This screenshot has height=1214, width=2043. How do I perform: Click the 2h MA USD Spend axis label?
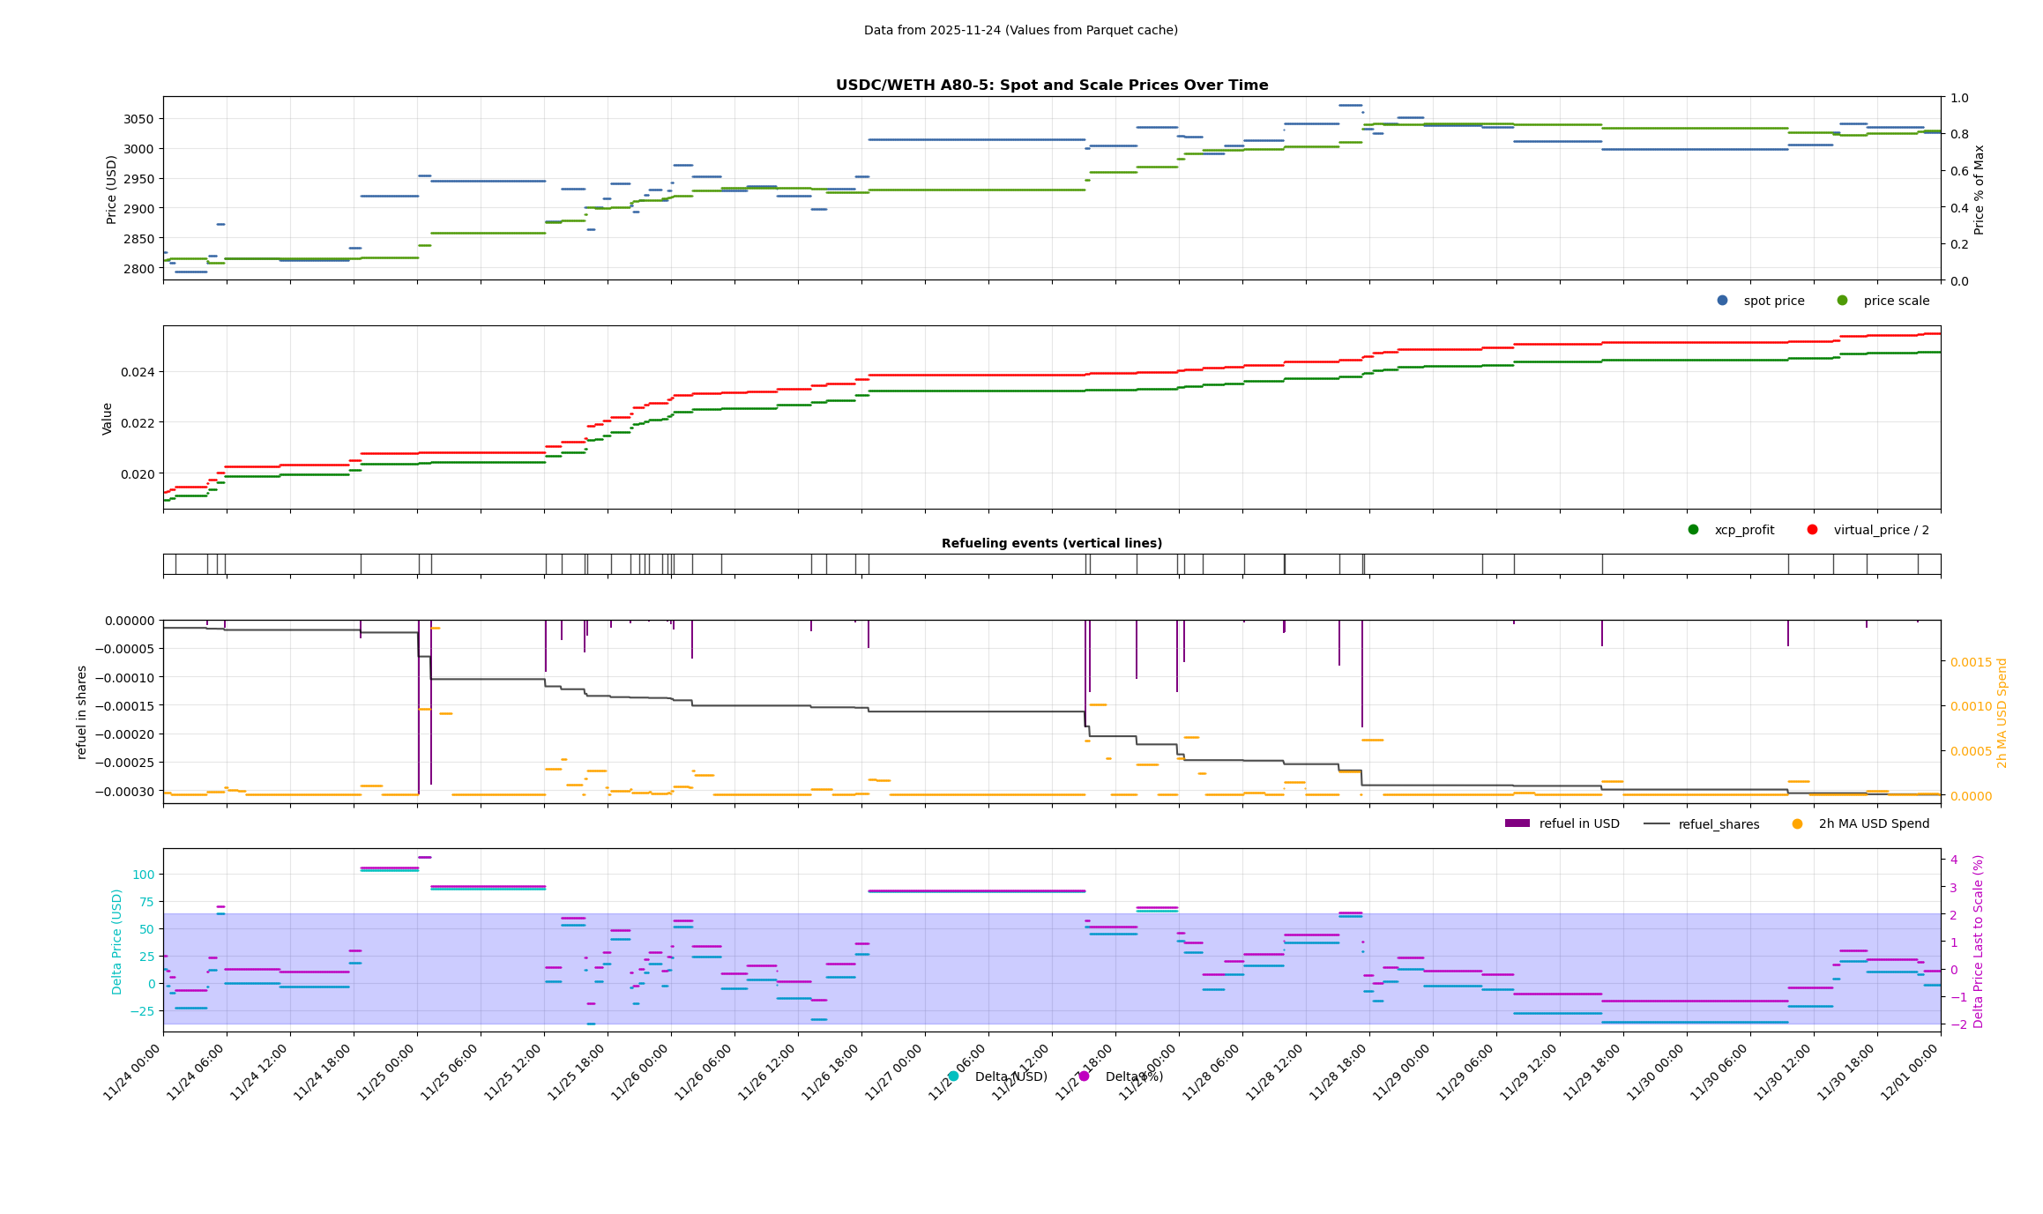(x=2002, y=712)
